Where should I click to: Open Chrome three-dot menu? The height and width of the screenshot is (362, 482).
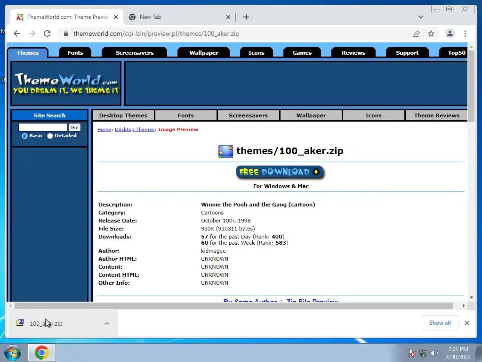[465, 33]
